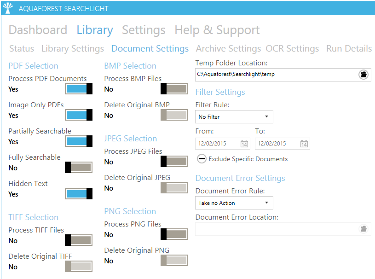Toggle Fully Searchable switch
The width and height of the screenshot is (375, 279).
tap(79, 167)
